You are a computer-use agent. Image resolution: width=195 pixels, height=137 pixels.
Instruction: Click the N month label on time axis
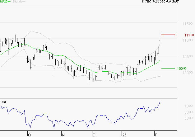(x=63, y=135)
